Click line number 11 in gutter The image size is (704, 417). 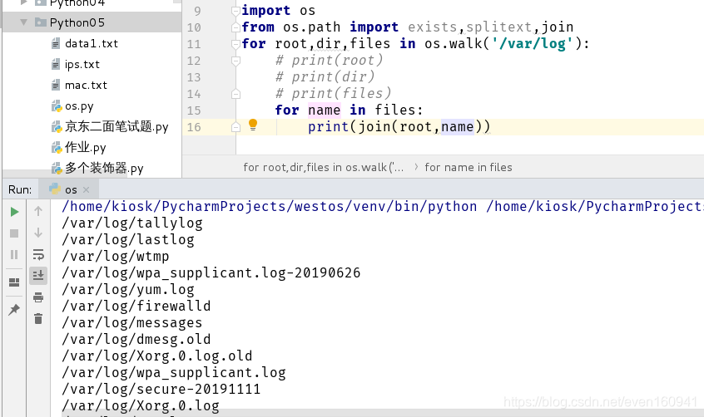(x=194, y=44)
